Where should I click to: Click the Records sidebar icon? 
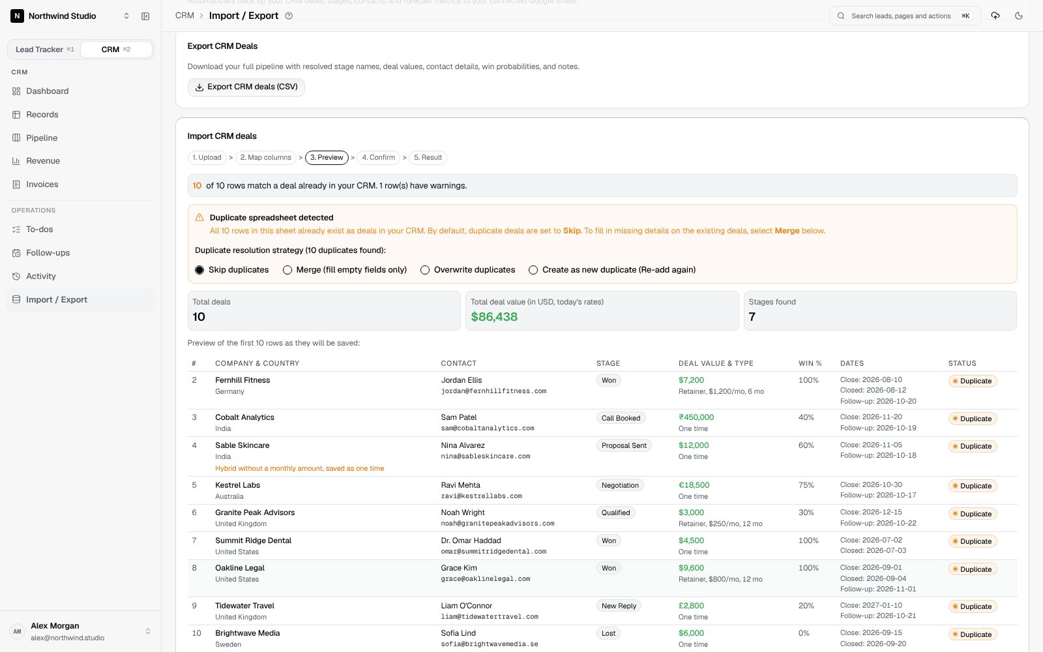pos(16,115)
